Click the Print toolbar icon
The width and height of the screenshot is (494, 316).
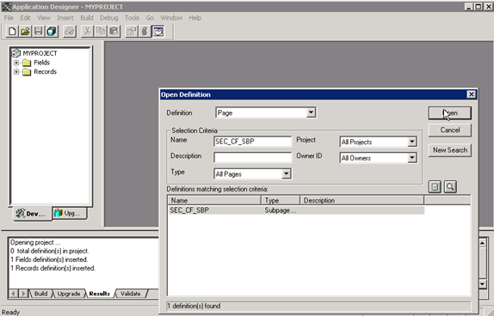pos(70,32)
